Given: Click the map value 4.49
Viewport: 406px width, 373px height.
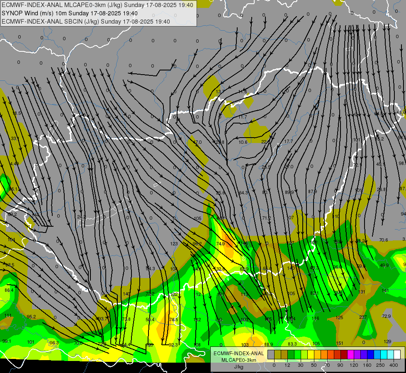Looking at the screenshot, I should pos(14,164).
